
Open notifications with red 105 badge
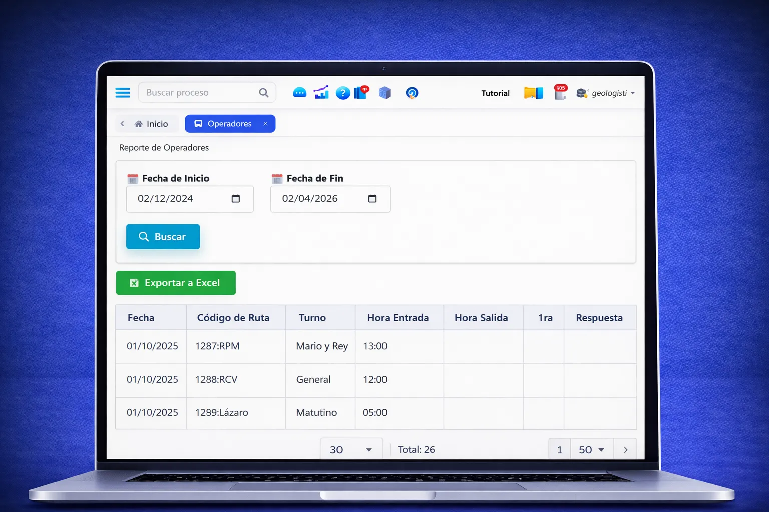pos(560,92)
